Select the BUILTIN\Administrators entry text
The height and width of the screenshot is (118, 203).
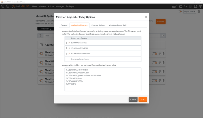(x=79, y=43)
